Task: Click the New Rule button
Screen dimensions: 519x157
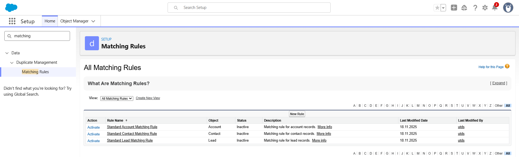Action: [x=297, y=114]
